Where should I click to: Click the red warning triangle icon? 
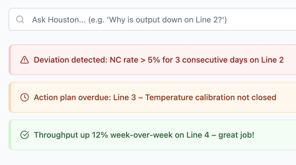25,60
